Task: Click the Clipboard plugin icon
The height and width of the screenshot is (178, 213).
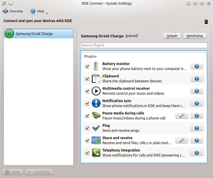Action: tap(96, 79)
